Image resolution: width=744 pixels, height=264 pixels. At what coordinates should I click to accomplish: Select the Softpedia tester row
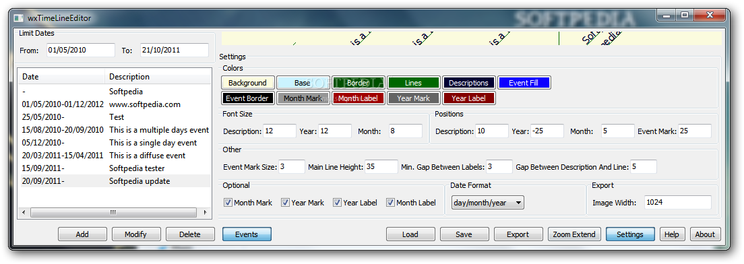coord(115,168)
